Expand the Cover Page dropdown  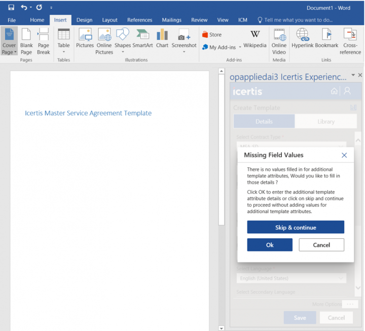9,52
